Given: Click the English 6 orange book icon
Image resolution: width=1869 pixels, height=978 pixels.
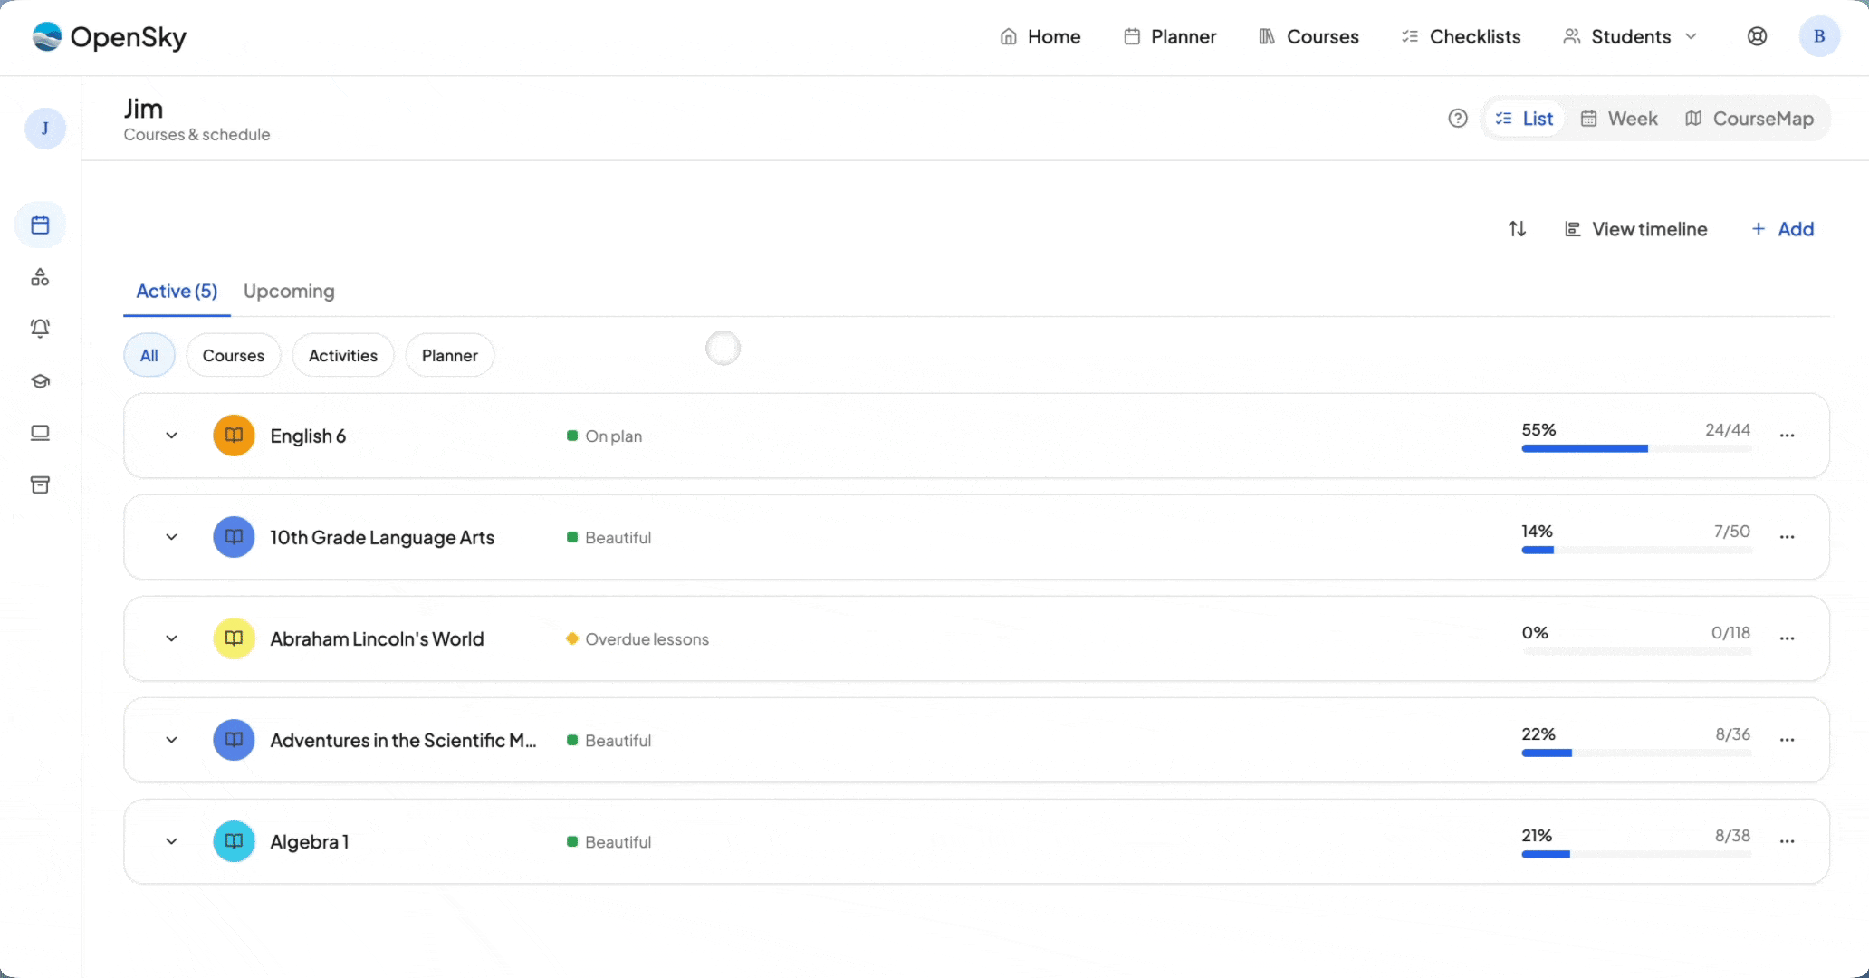Looking at the screenshot, I should pos(234,436).
